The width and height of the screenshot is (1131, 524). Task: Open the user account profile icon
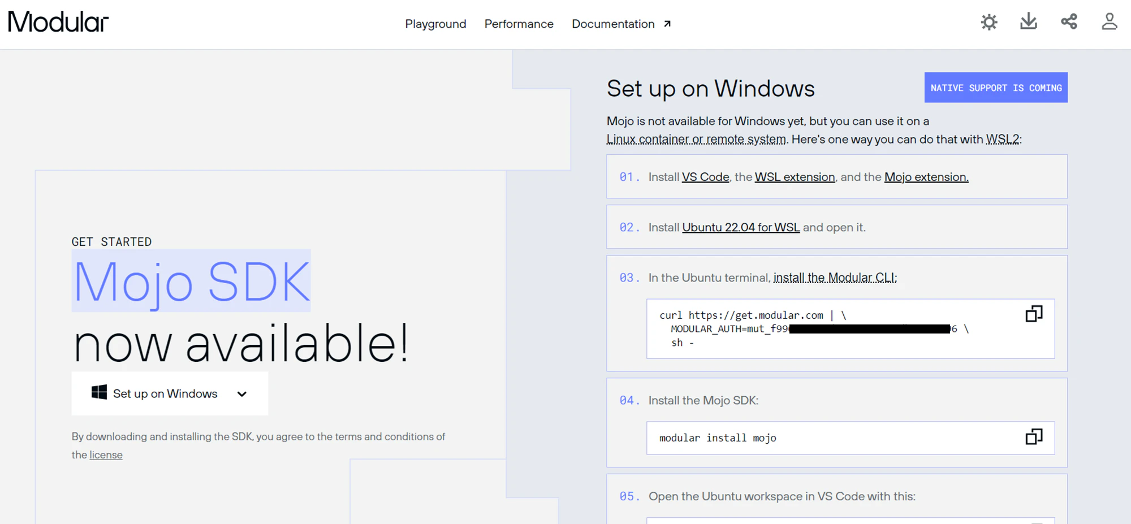[1110, 22]
